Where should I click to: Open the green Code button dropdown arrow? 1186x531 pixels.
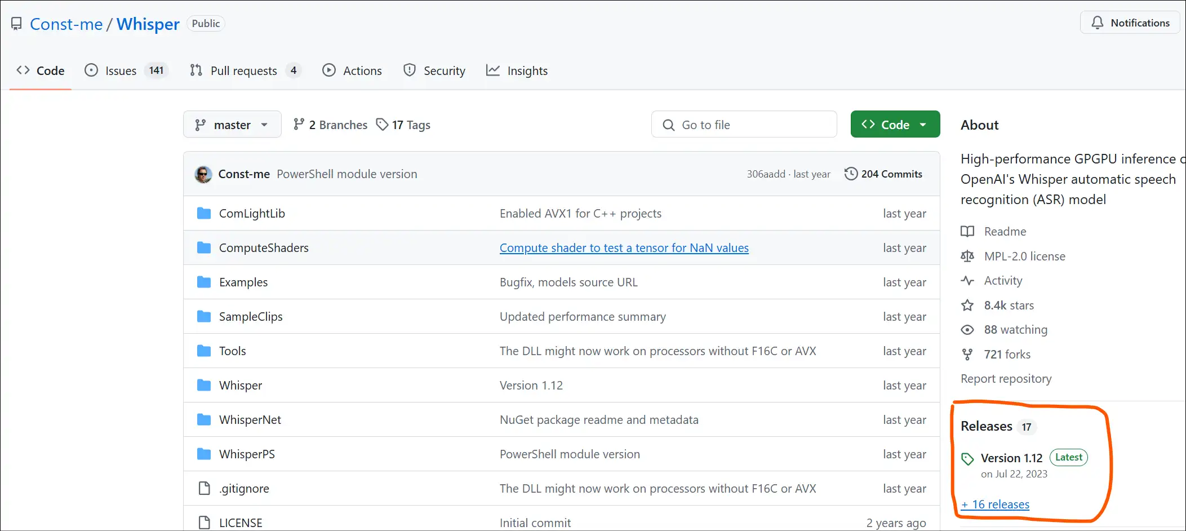click(923, 125)
